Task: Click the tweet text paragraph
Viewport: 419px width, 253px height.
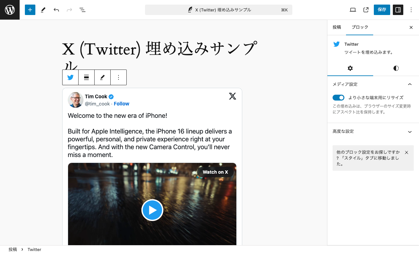Action: 150,135
